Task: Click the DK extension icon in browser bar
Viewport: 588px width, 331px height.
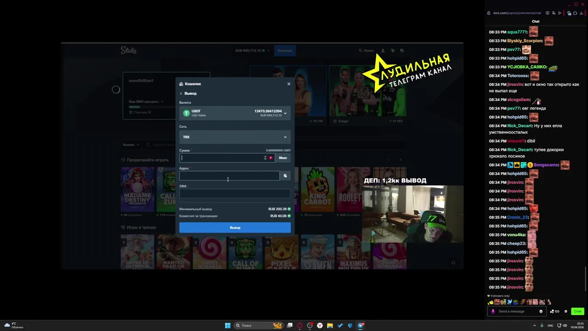Action: (x=569, y=13)
